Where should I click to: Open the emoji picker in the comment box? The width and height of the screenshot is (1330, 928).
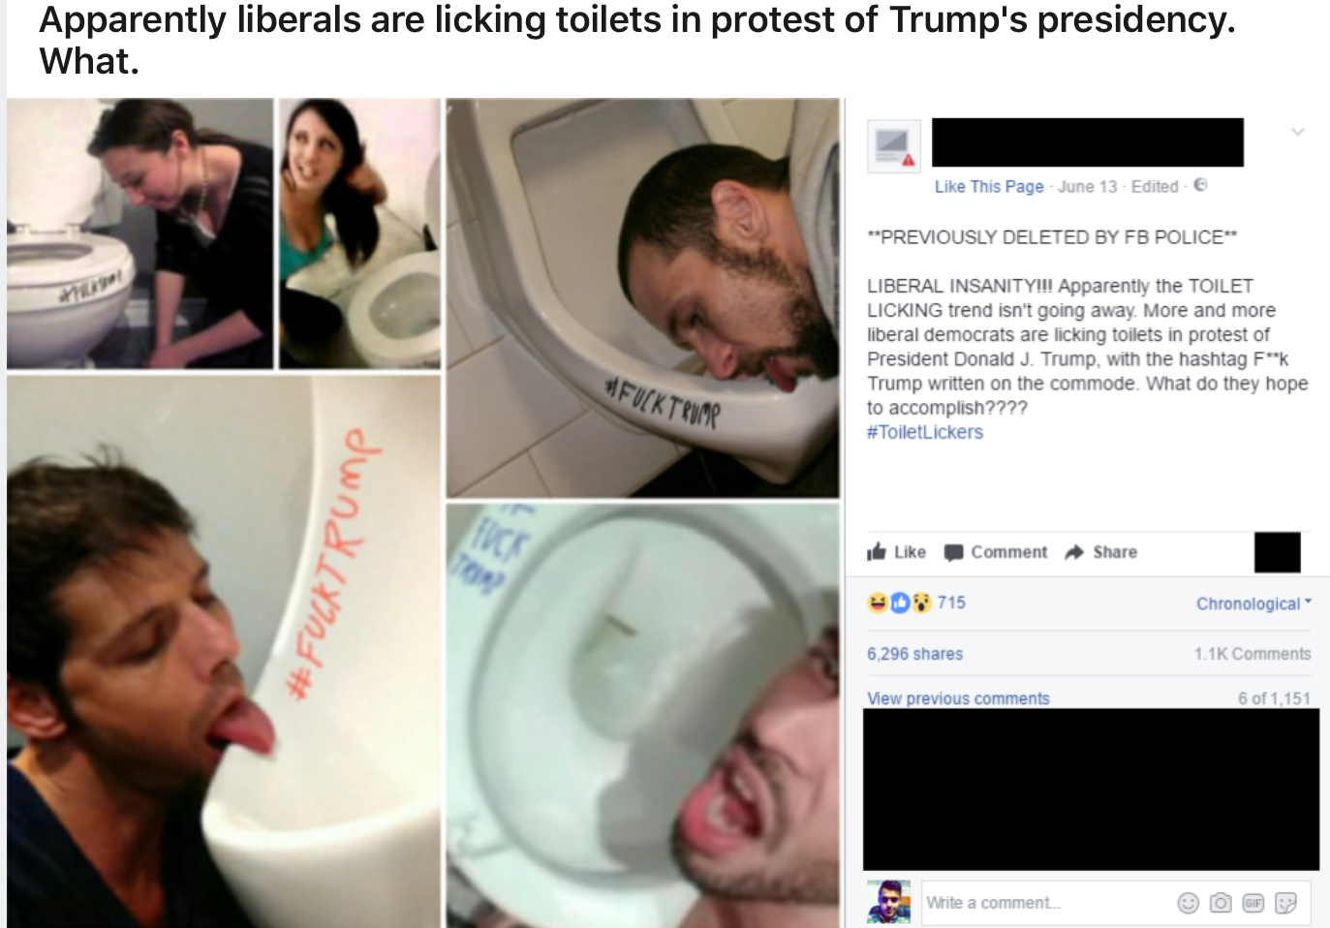click(1188, 903)
